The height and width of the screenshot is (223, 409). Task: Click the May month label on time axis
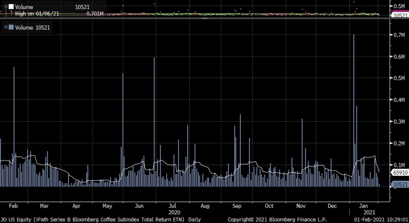[x=107, y=206]
